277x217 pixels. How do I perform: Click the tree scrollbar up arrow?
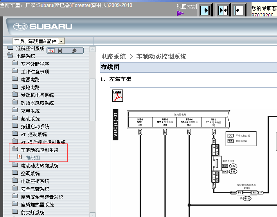click(x=92, y=49)
